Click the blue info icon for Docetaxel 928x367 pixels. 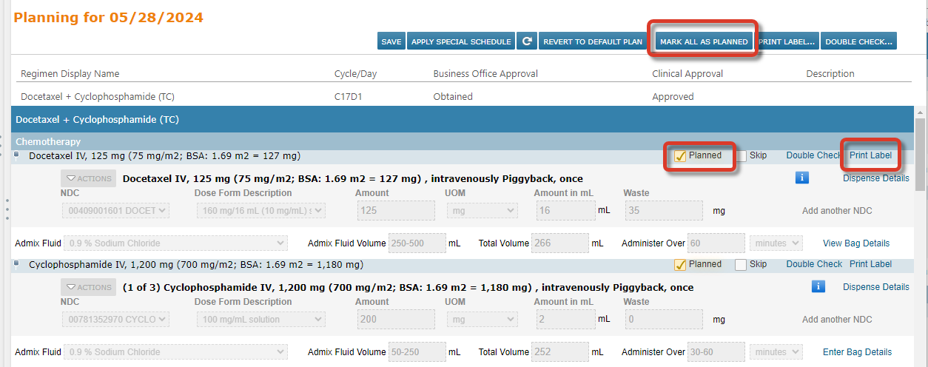pos(802,178)
